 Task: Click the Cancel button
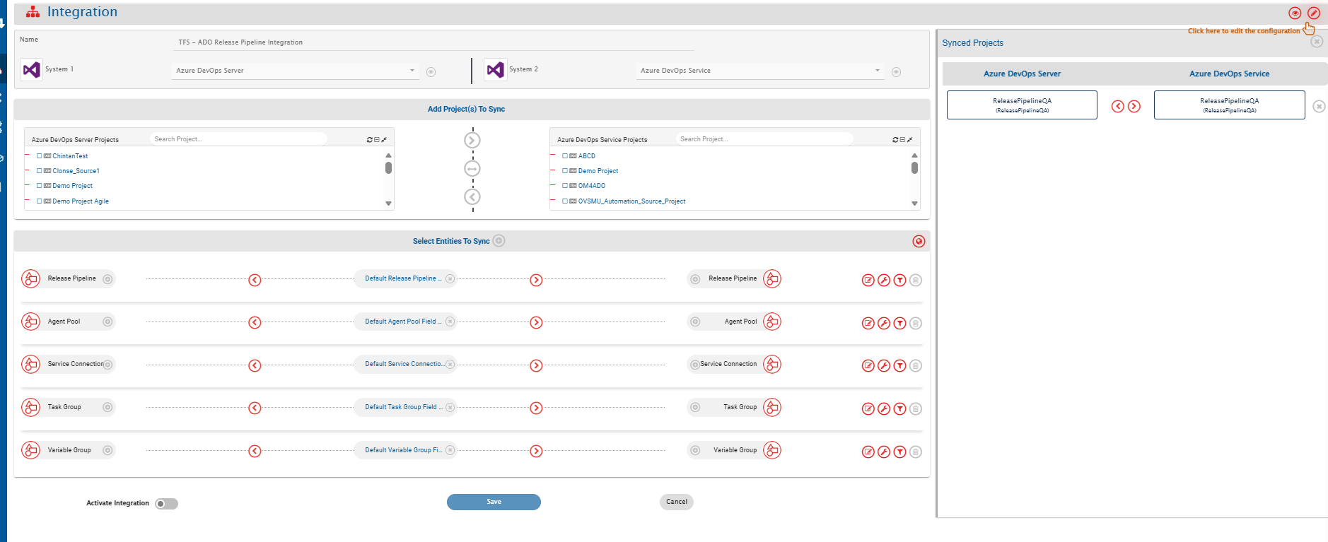[x=676, y=502]
